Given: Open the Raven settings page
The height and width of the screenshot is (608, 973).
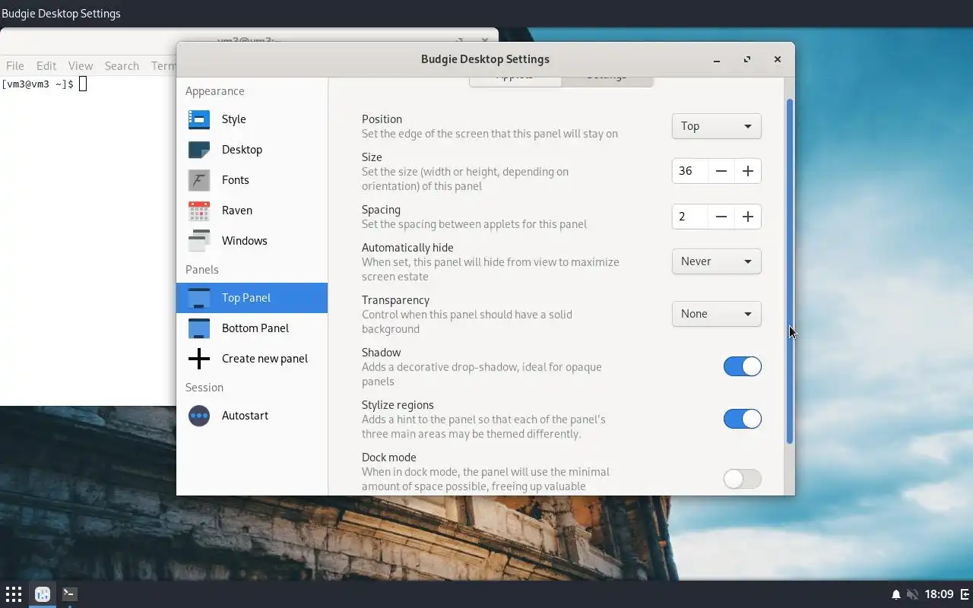Looking at the screenshot, I should coord(252,211).
